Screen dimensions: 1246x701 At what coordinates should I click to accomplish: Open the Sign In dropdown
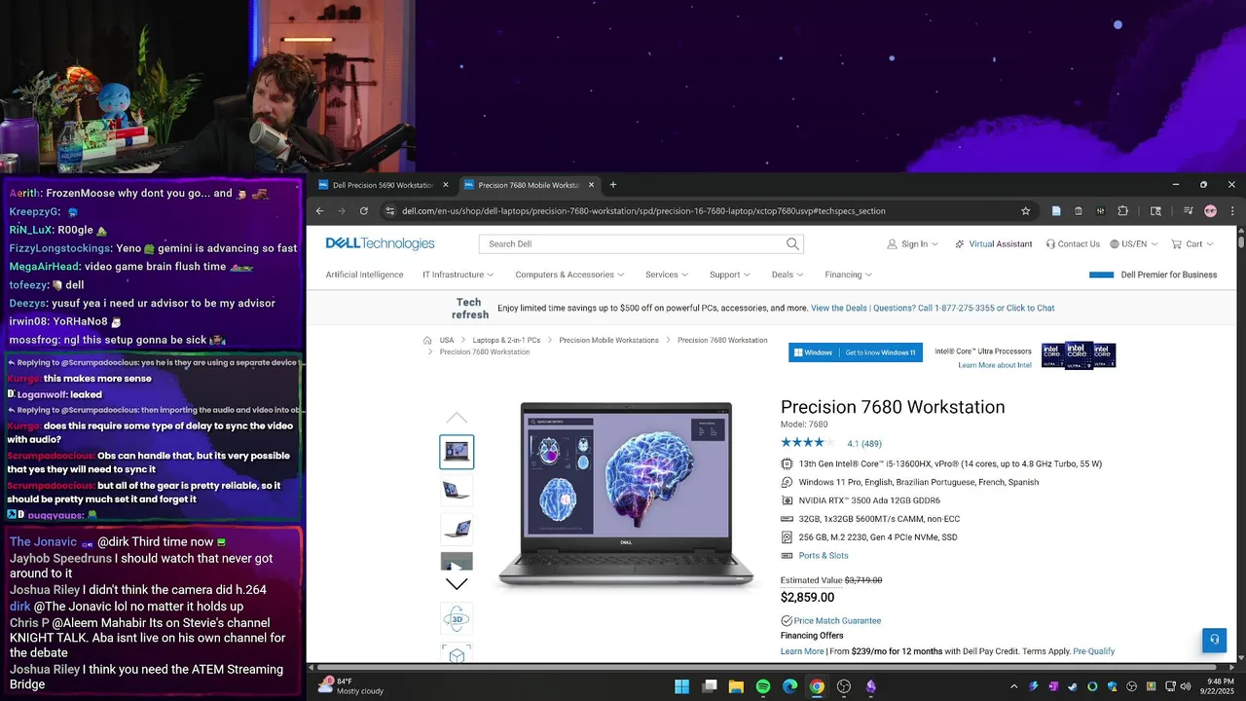913,244
